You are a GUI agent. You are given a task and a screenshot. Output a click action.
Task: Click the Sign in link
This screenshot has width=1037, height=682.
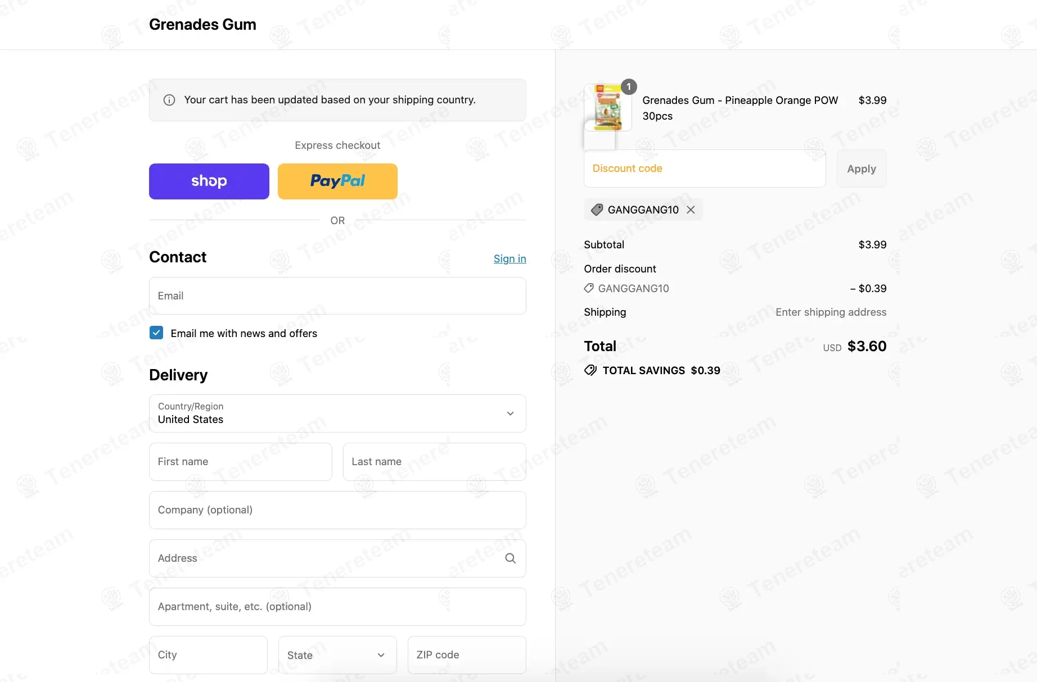[510, 258]
